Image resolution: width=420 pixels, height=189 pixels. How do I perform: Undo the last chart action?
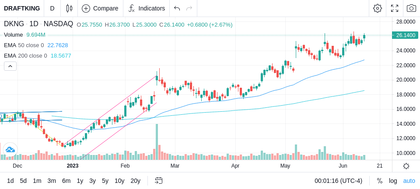click(177, 8)
